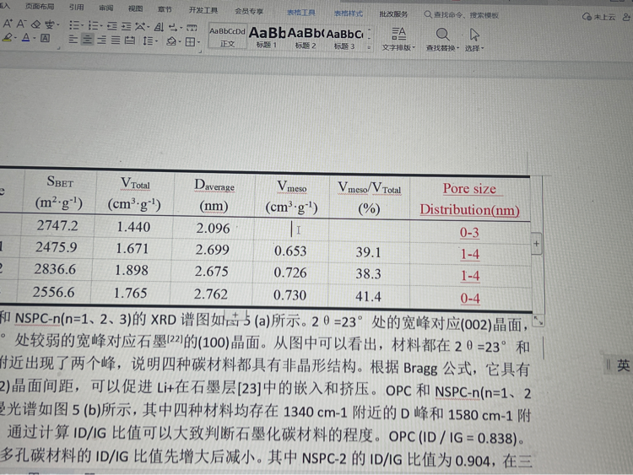Apply the font color A swatch
The width and height of the screenshot is (633, 475).
pyautogui.click(x=26, y=38)
